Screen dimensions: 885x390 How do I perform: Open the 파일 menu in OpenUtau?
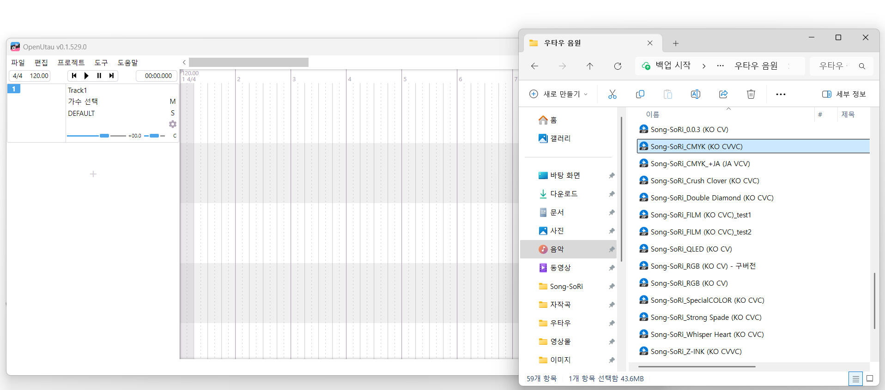(x=18, y=63)
